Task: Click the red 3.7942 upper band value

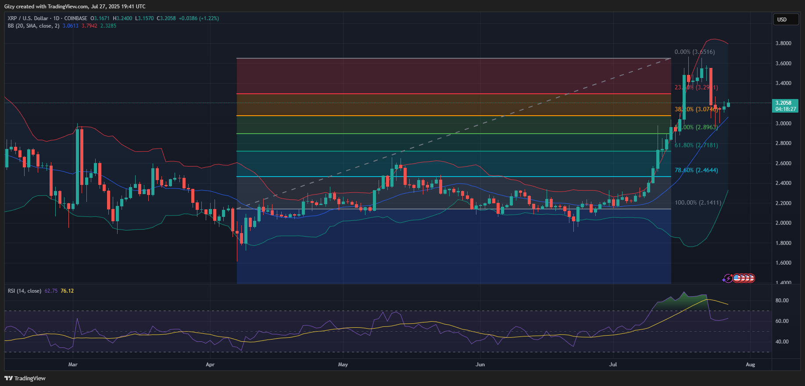Action: 89,26
